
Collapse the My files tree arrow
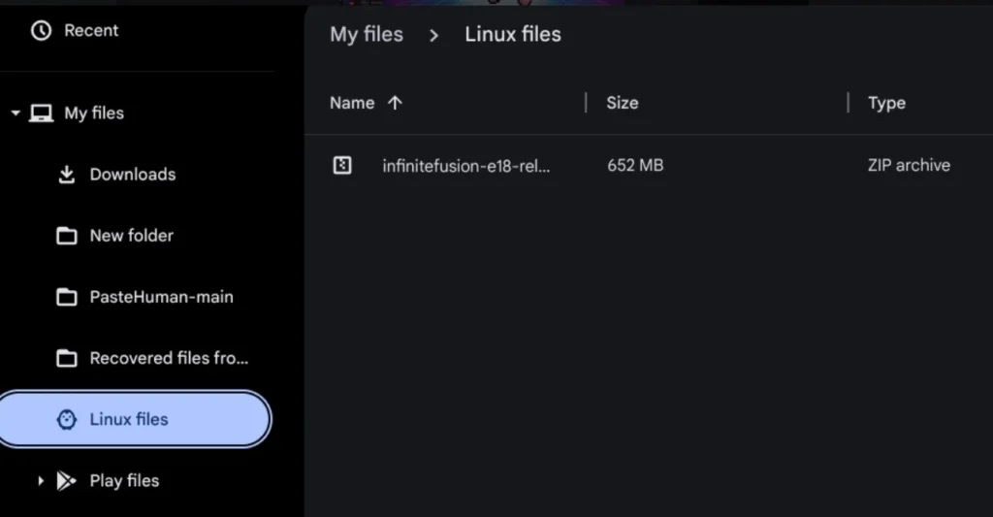tap(16, 113)
